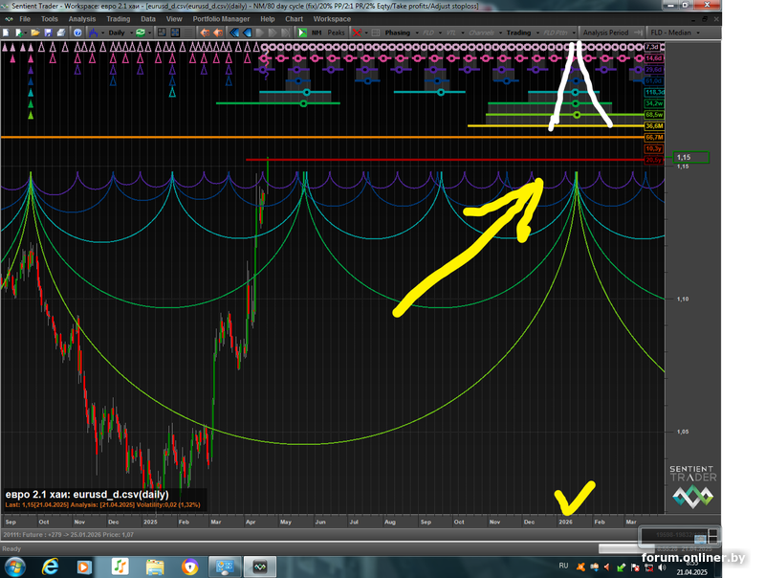Click the green refresh data icon
The image size is (765, 578).
141,33
